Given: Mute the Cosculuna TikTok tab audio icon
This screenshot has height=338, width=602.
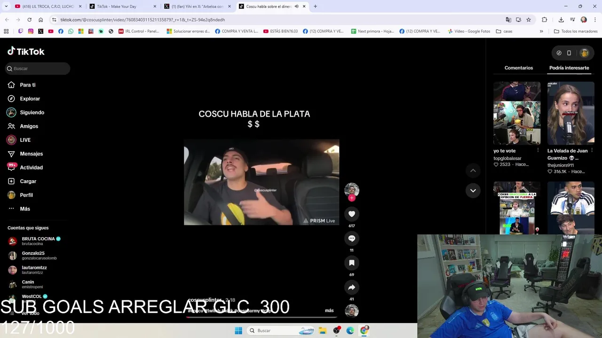Looking at the screenshot, I should coord(296,7).
